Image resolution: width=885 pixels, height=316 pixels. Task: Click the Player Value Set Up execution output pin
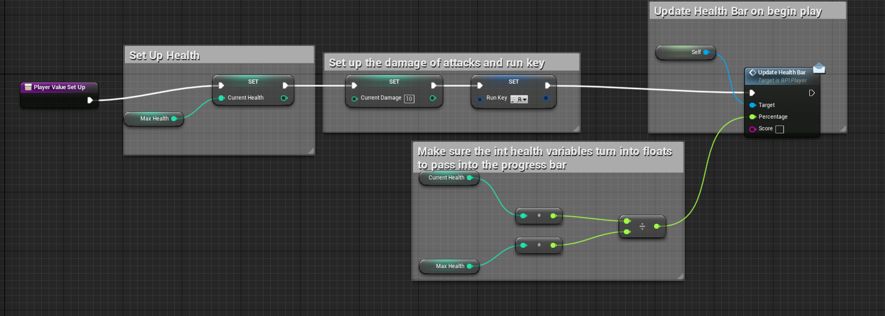pyautogui.click(x=91, y=100)
